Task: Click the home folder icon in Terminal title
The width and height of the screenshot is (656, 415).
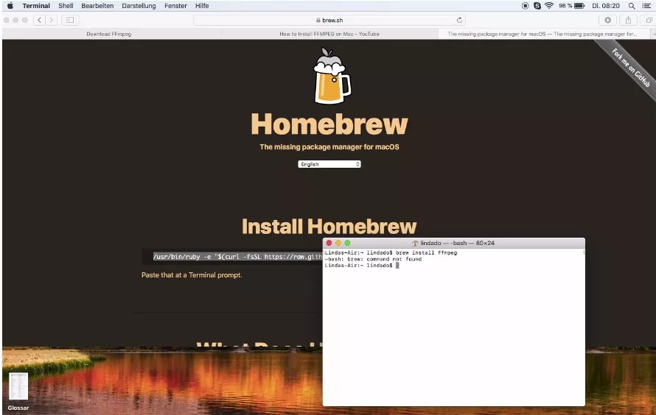Action: click(x=415, y=243)
